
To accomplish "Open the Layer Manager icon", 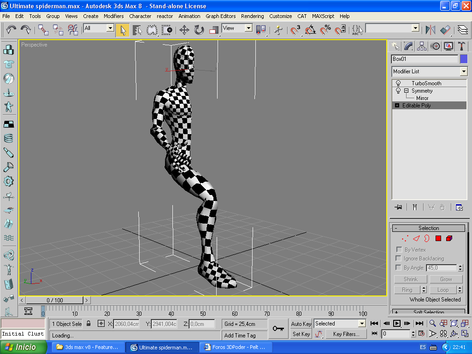I will [462, 30].
